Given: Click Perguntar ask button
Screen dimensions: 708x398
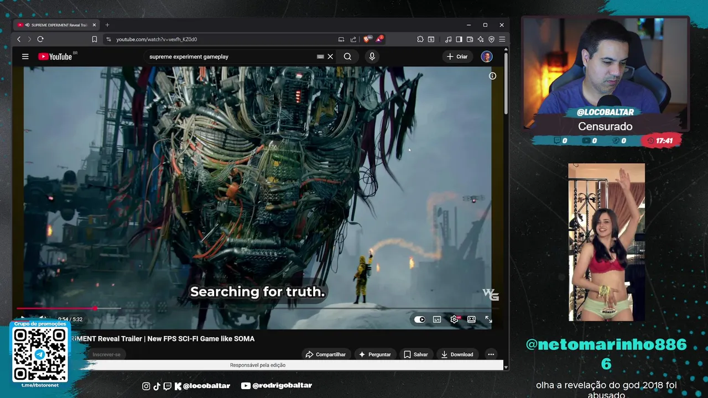Looking at the screenshot, I should [375, 354].
